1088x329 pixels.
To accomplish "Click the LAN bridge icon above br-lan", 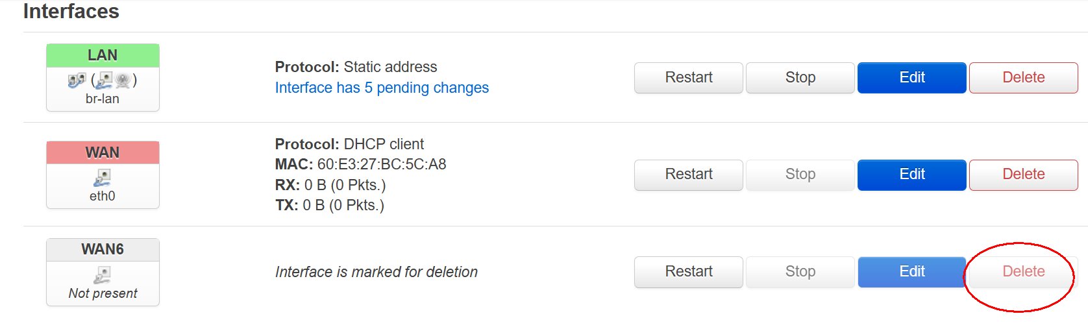I will pyautogui.click(x=77, y=80).
